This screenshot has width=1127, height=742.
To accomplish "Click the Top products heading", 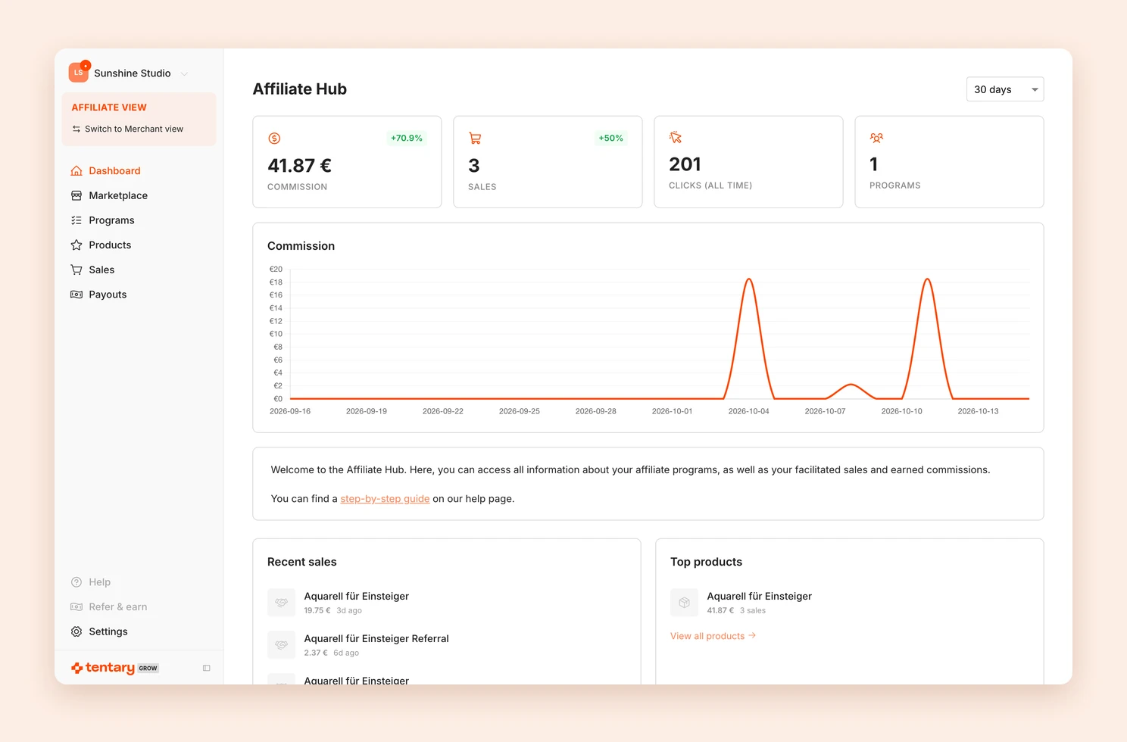I will (706, 562).
